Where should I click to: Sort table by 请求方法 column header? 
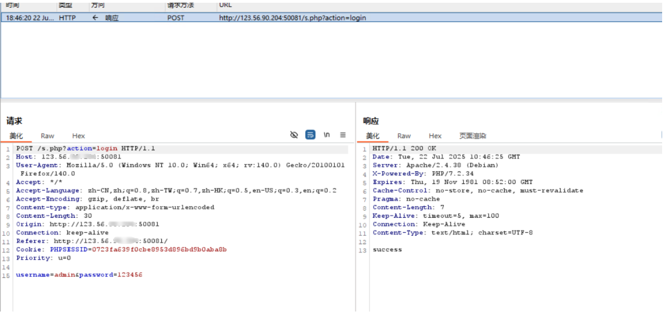(181, 5)
